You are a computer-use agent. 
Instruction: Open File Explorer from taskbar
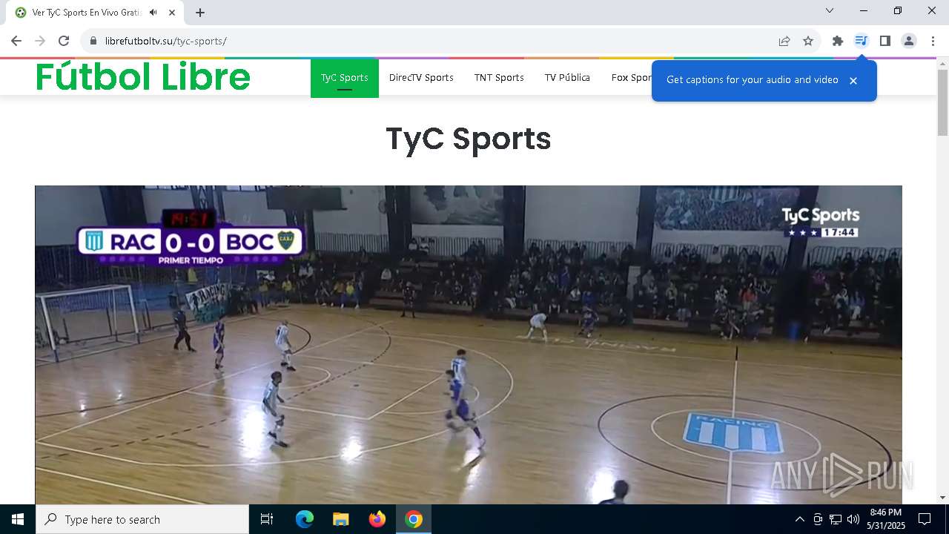[340, 519]
